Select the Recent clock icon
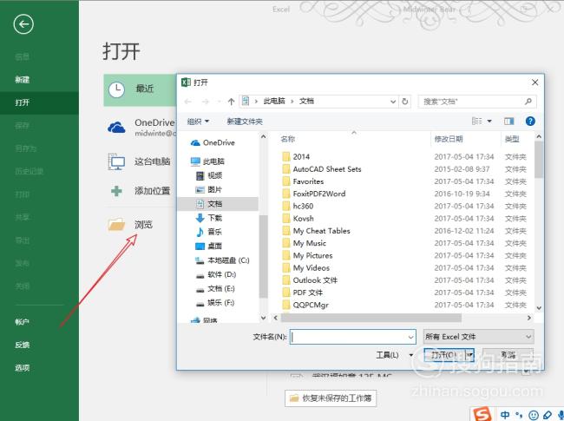564x421 pixels. click(116, 89)
